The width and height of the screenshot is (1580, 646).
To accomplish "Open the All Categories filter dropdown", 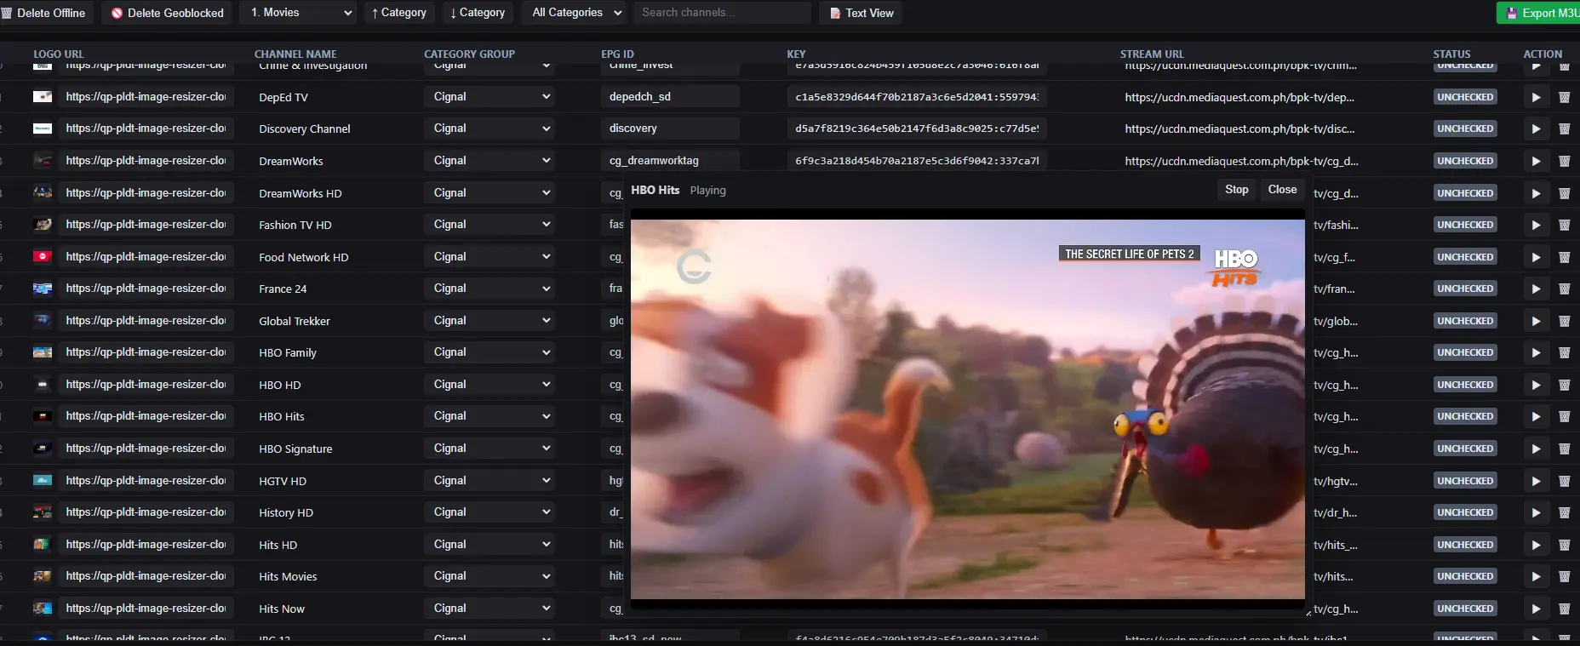I will [x=576, y=13].
